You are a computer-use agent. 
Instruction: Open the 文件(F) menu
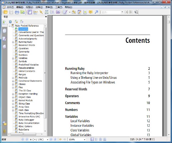[x=10, y=7]
